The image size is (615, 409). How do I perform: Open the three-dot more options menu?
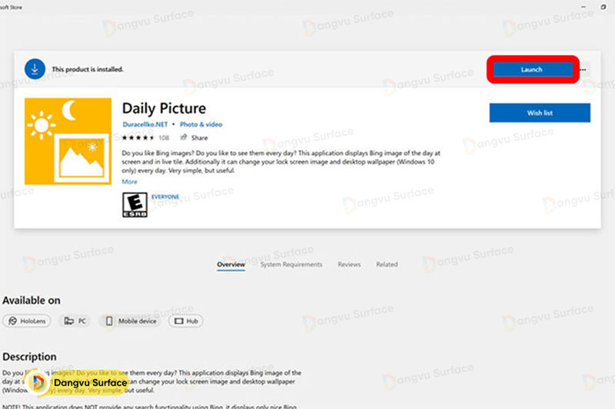[x=583, y=70]
